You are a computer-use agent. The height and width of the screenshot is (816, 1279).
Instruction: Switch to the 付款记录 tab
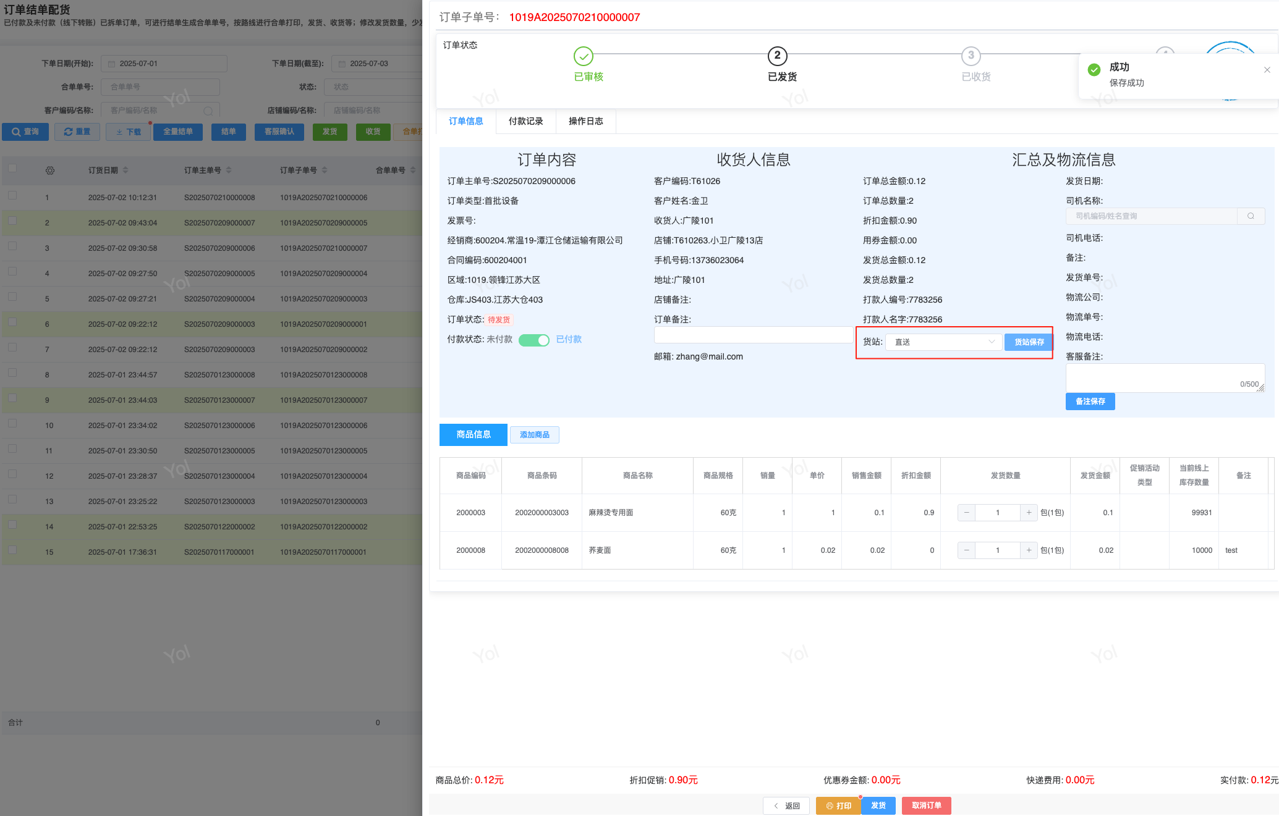(525, 121)
